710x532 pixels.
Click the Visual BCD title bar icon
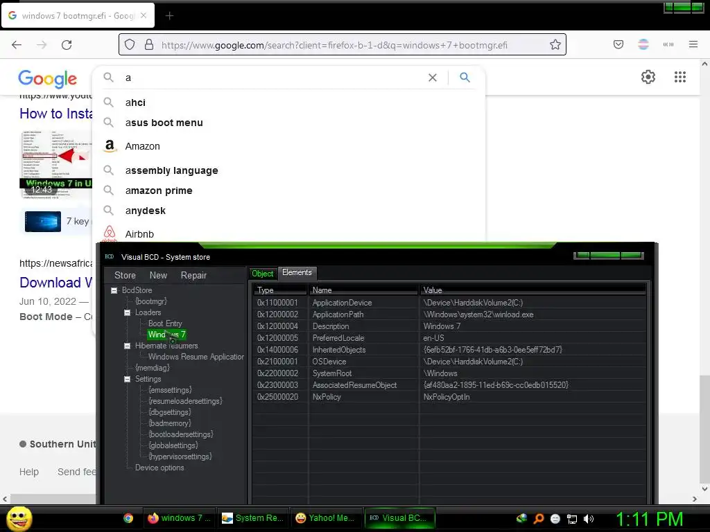click(109, 256)
